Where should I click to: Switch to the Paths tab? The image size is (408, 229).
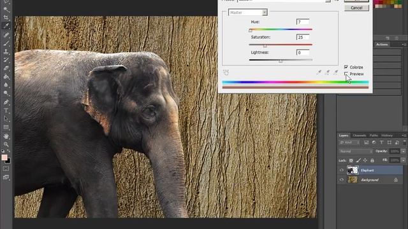click(x=374, y=135)
